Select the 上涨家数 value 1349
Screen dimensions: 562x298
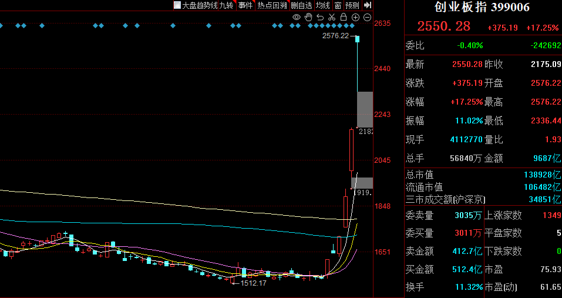click(551, 216)
